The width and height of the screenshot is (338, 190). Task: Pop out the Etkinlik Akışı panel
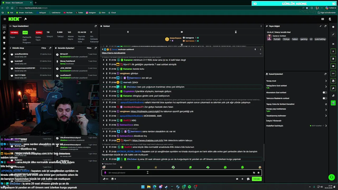click(50, 48)
